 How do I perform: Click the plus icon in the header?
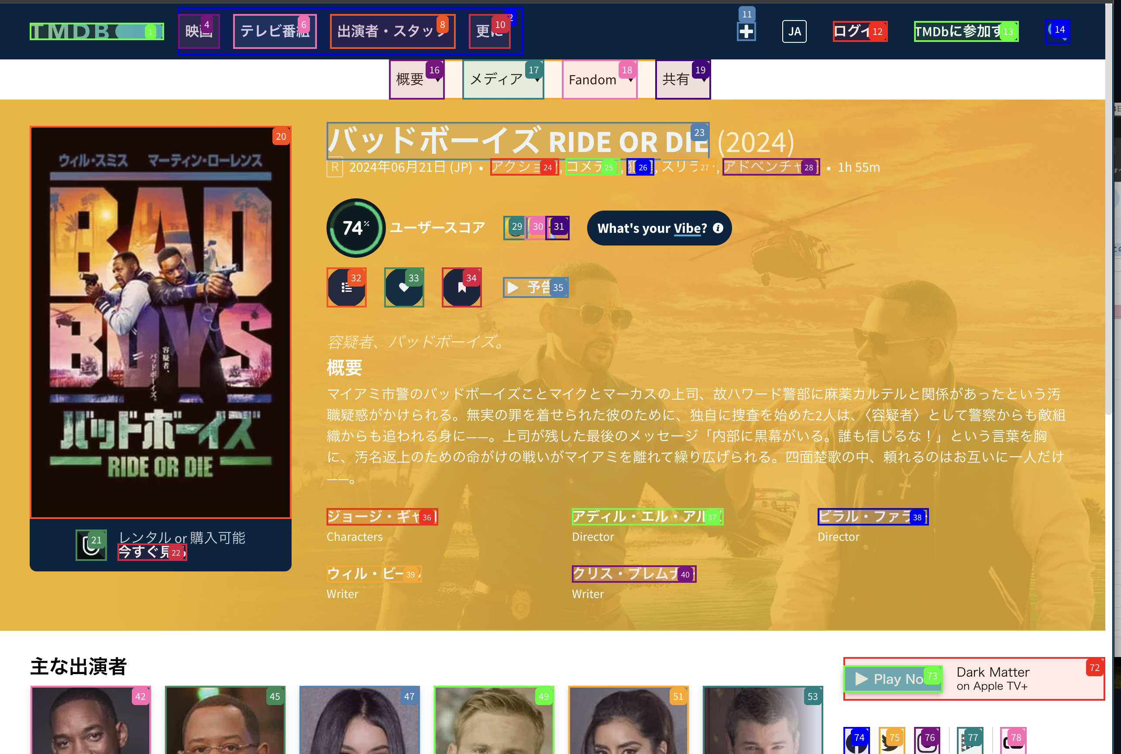coord(746,32)
